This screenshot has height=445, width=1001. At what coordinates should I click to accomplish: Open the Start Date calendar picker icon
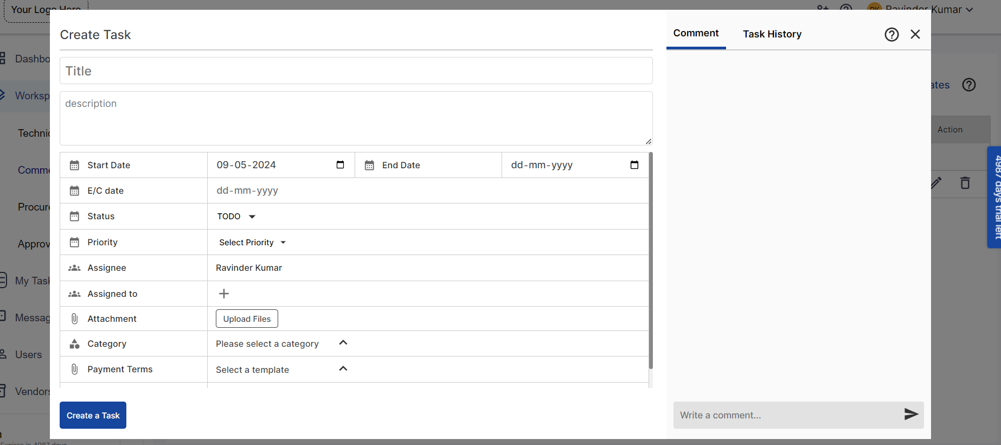341,165
